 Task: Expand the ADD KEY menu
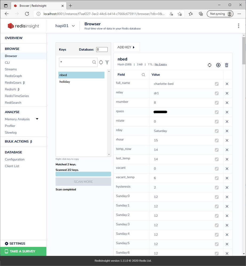127,47
